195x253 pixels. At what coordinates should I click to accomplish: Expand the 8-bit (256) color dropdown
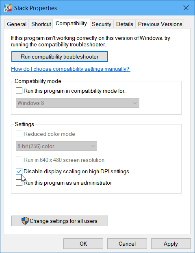[x=56, y=146]
